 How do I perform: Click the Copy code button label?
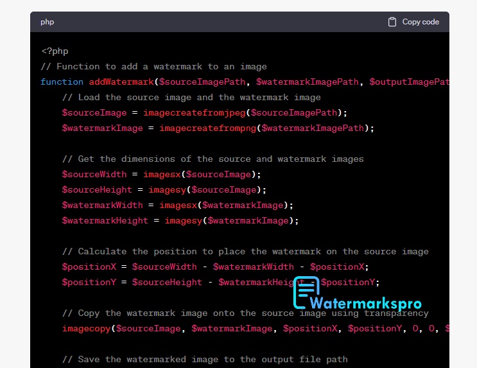421,22
